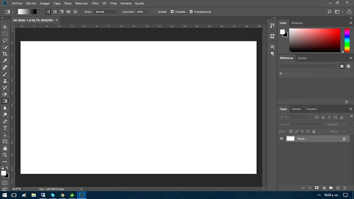354x199 pixels.
Task: Select the Hand tool
Action: click(x=5, y=148)
